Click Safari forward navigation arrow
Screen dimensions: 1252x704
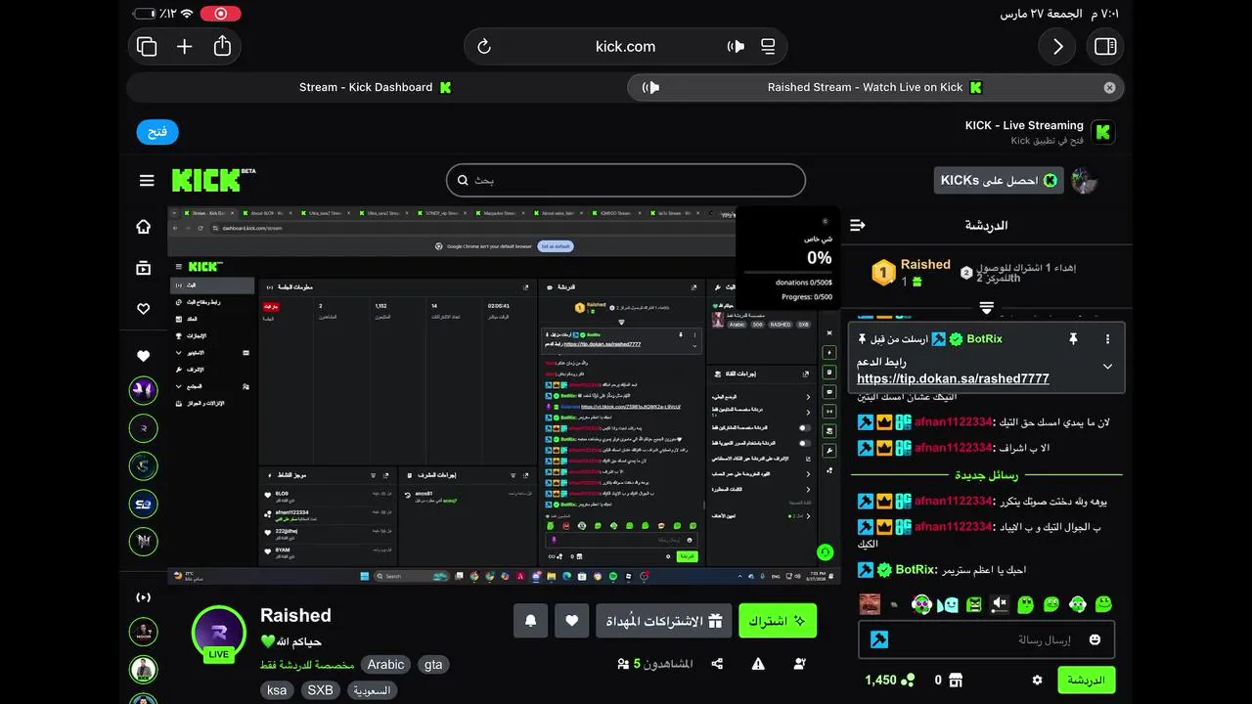click(x=1057, y=46)
